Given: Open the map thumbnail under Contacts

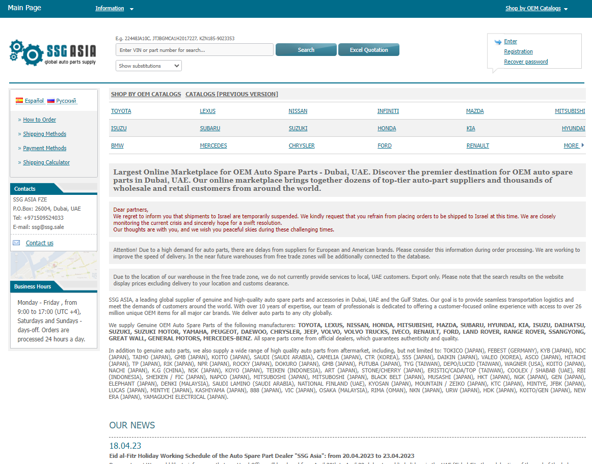Looking at the screenshot, I should click(x=53, y=266).
